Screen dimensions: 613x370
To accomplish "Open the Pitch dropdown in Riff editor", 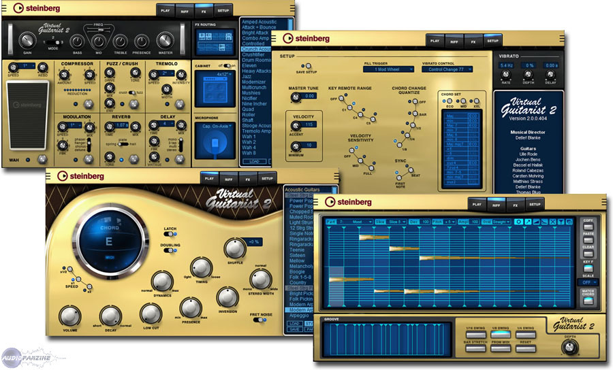I will coord(450,222).
